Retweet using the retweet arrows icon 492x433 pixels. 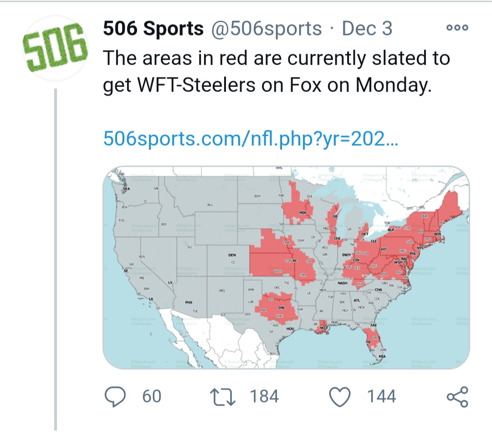point(222,396)
